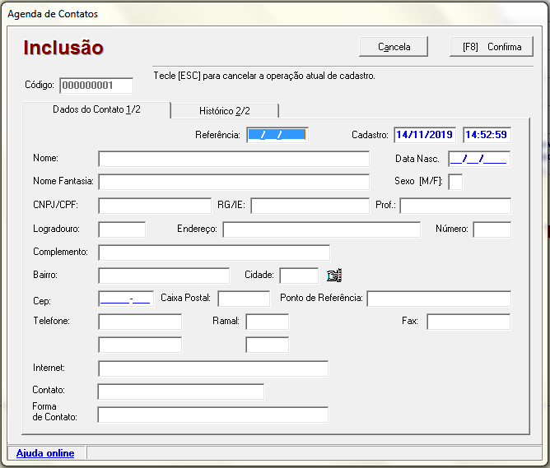
Task: Click the CNPJ/CPF field
Action: [155, 206]
